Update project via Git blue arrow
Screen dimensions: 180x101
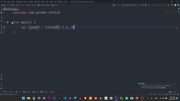pyautogui.click(x=156, y=5)
